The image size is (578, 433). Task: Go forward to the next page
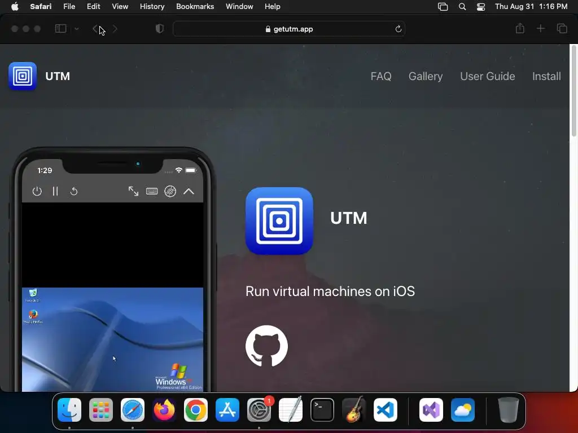coord(115,29)
